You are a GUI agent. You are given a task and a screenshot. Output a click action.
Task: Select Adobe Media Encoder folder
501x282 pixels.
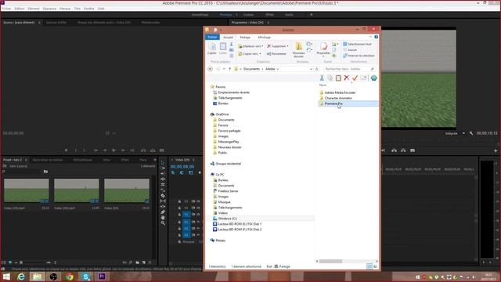[x=340, y=92]
